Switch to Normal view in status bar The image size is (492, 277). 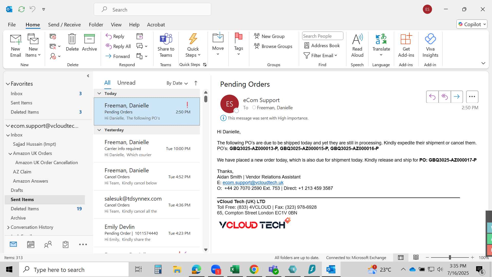point(401,258)
